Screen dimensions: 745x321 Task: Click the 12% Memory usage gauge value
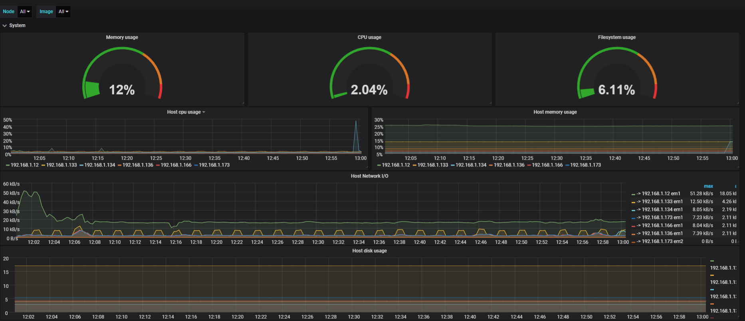click(122, 90)
